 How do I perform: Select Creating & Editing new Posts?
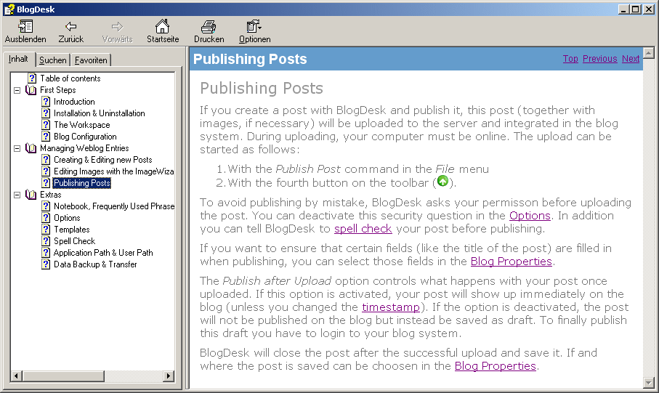coord(102,160)
